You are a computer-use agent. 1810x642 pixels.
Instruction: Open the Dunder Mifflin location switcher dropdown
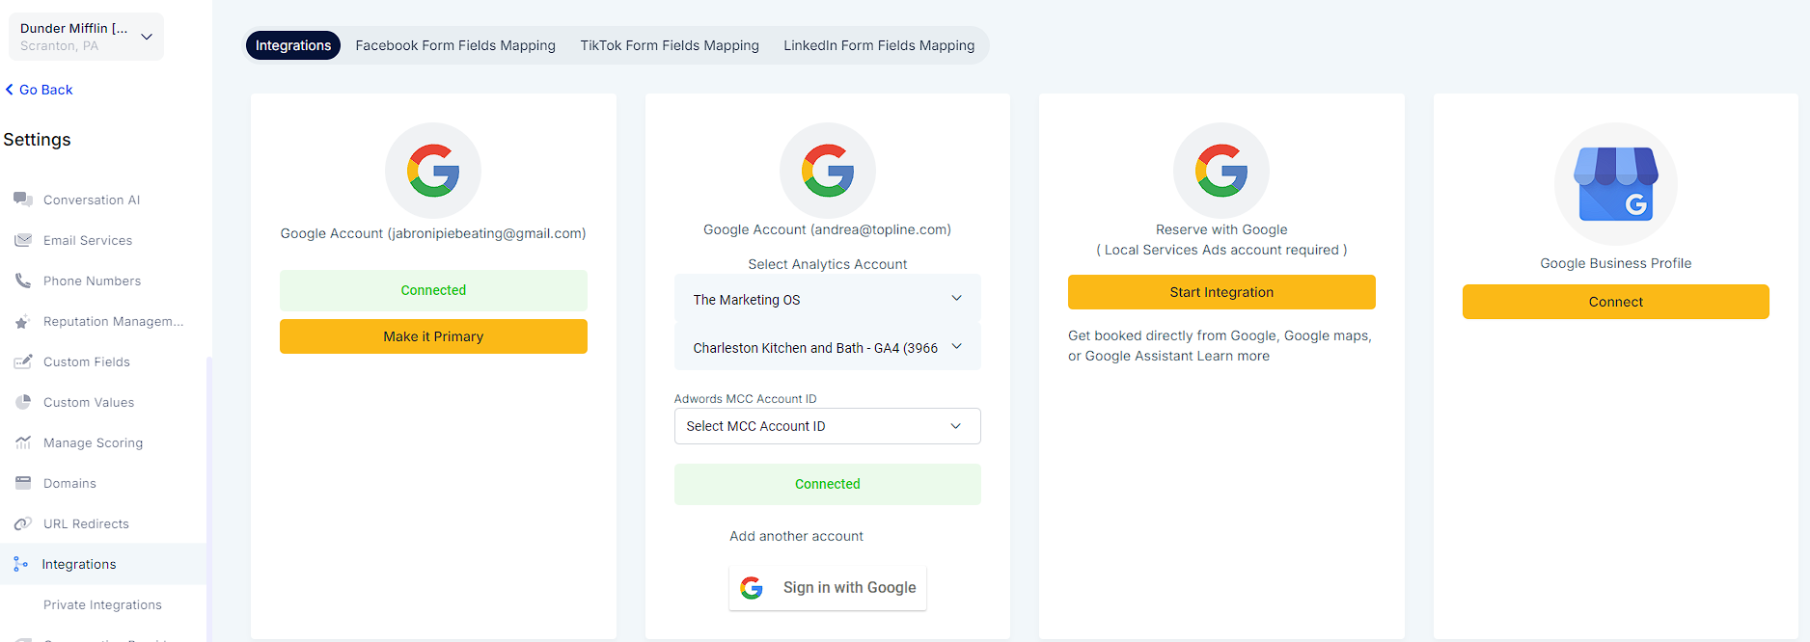tap(86, 37)
